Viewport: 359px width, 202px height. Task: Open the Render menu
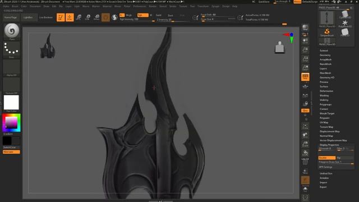click(153, 6)
